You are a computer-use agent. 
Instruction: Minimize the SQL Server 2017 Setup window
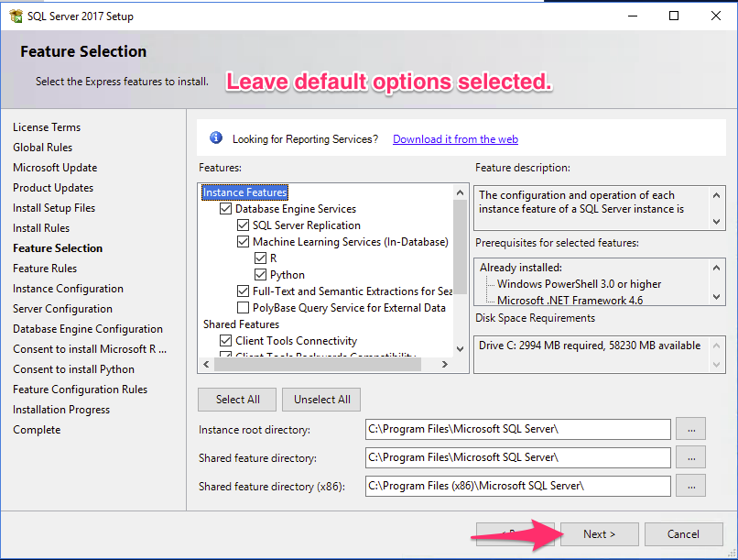tap(633, 16)
